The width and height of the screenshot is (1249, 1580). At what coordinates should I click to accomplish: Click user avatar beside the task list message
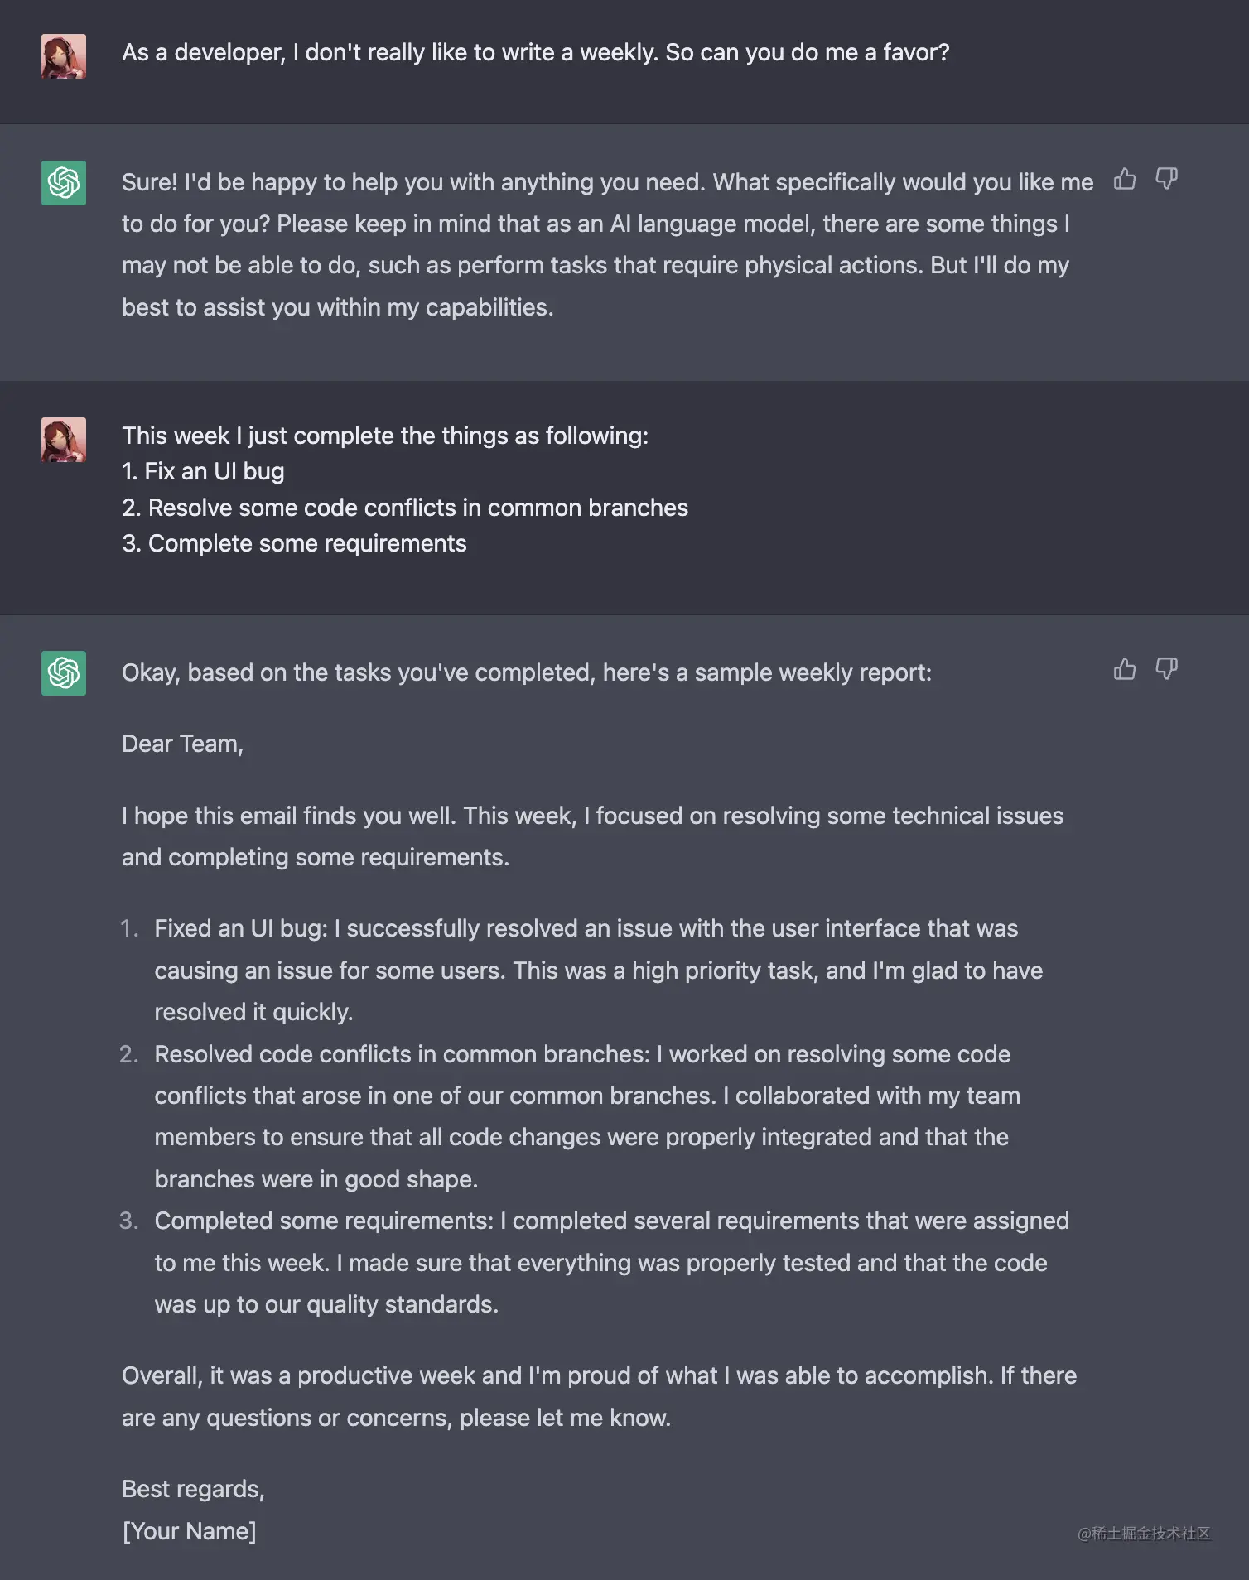(64, 440)
